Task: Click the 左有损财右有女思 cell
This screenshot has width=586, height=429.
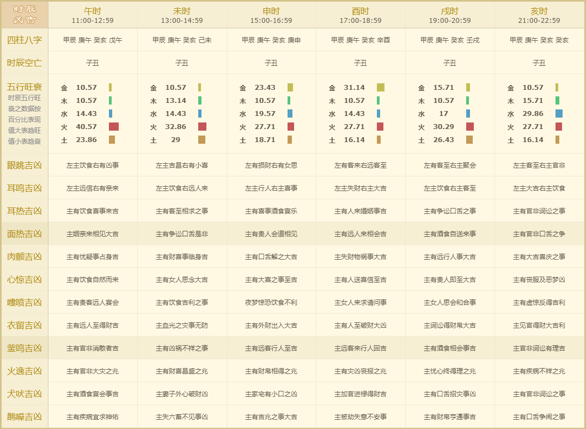Action: tap(271, 165)
